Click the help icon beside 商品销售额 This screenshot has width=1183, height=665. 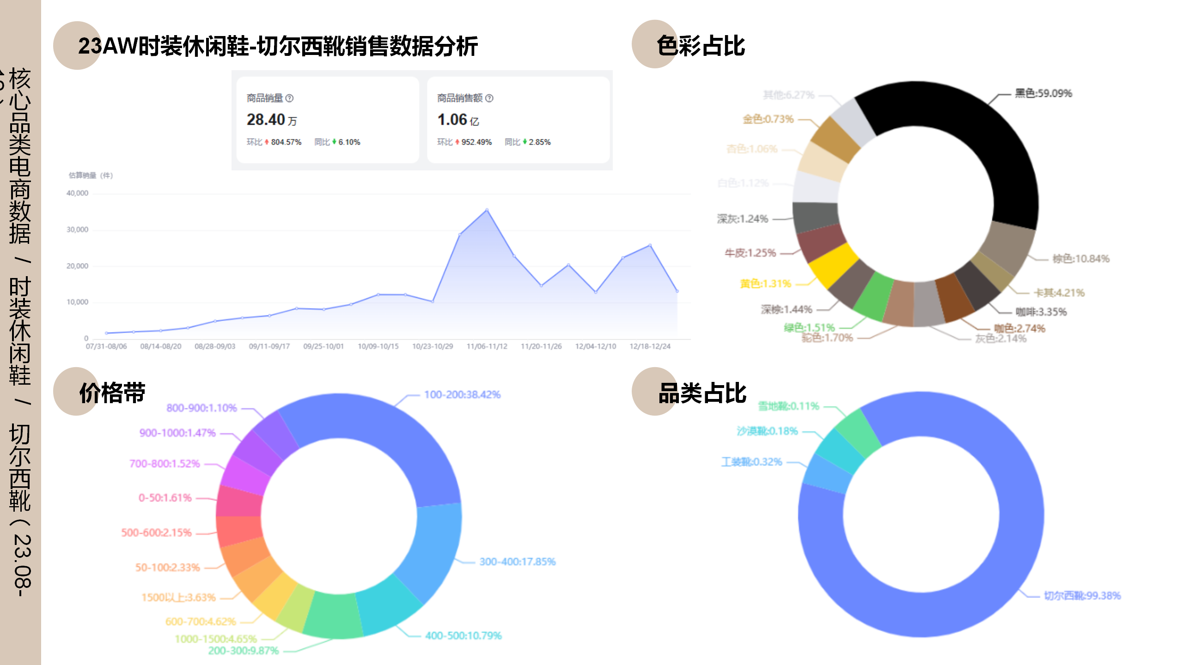click(489, 98)
